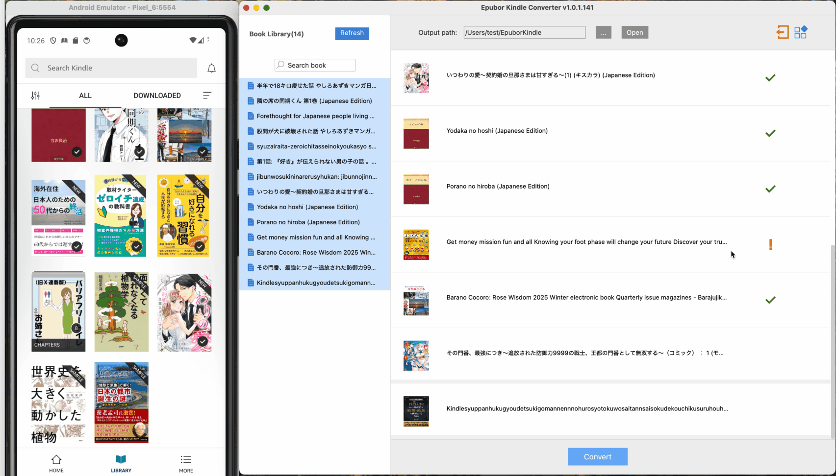Select Porano no hiroba in the library list

315,222
